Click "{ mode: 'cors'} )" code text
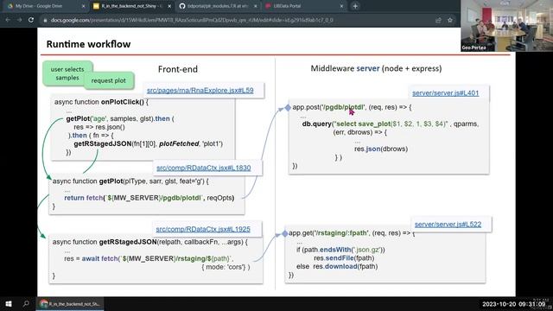 [226, 267]
